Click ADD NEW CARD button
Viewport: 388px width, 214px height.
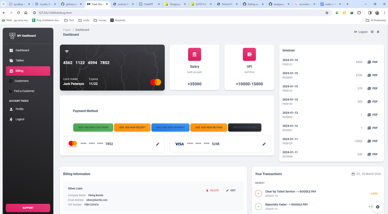coord(245,127)
